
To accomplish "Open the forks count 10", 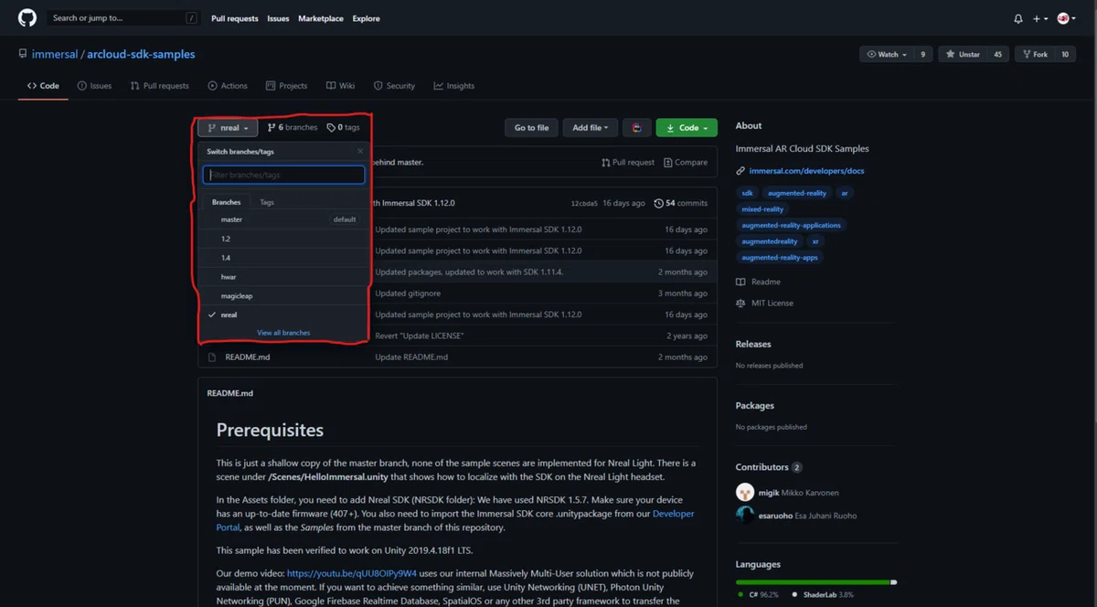I will pyautogui.click(x=1065, y=55).
